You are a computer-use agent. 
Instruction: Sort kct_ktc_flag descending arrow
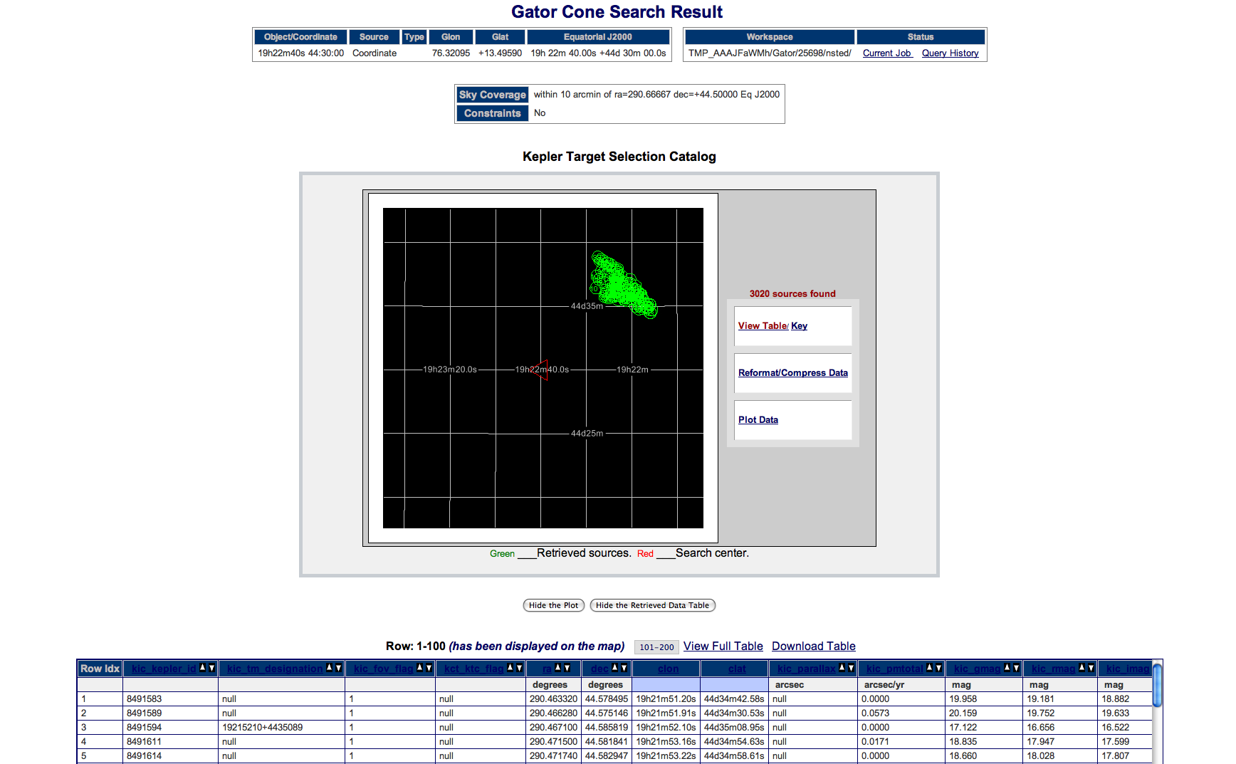tap(519, 668)
